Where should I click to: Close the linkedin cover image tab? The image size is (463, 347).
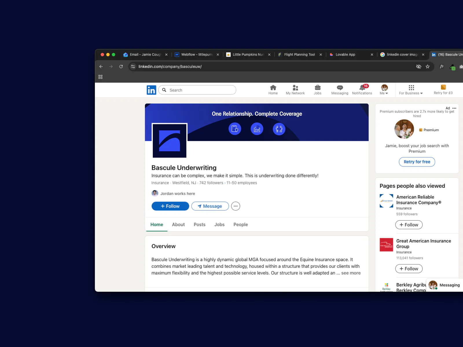click(x=423, y=54)
